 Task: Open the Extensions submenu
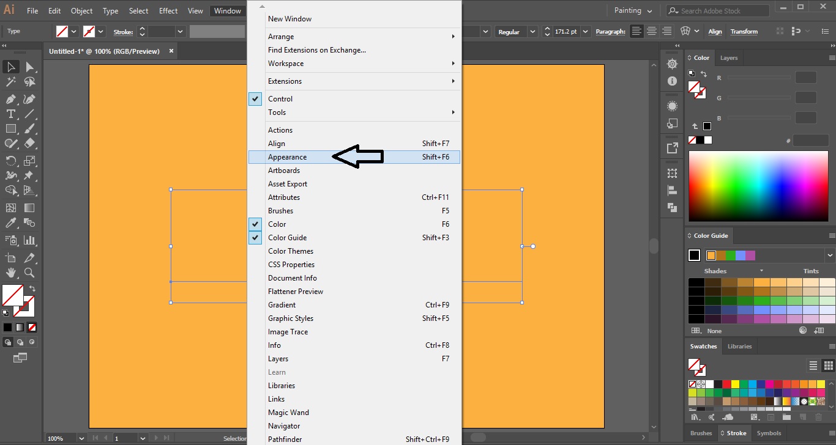click(x=285, y=81)
